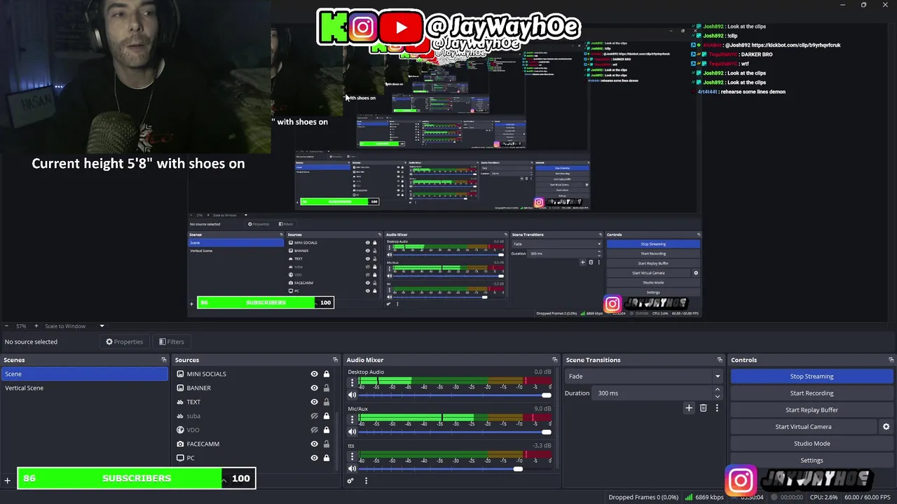
Task: Click the PC display capture monitor icon
Action: 180,458
